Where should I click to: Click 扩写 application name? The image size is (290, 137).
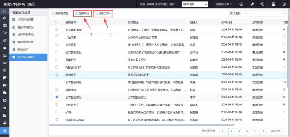pos(68,112)
